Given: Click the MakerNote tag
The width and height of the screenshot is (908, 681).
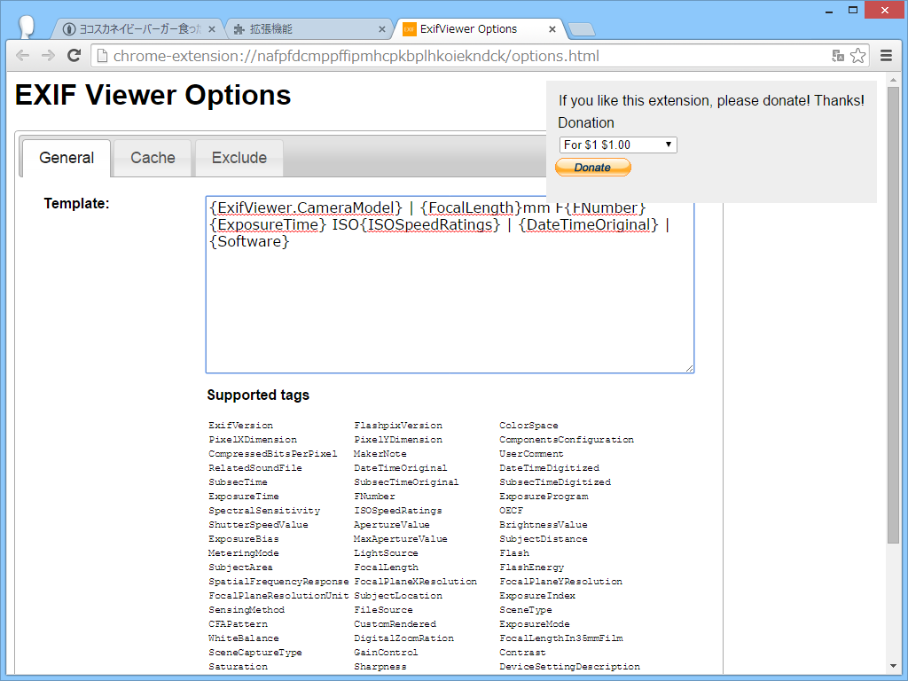Looking at the screenshot, I should [380, 453].
